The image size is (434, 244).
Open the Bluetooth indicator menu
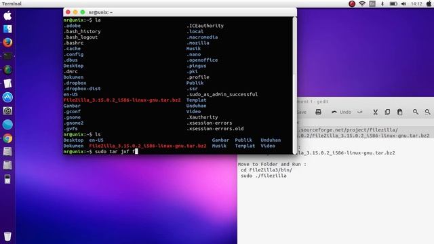point(382,3)
